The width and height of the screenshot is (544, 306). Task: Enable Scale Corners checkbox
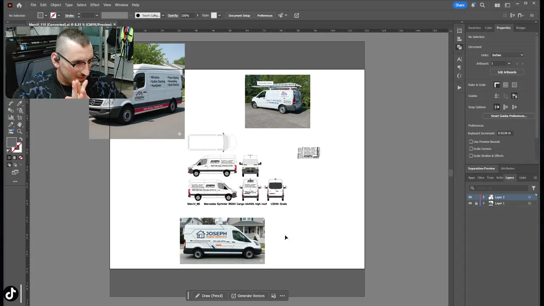[471, 149]
